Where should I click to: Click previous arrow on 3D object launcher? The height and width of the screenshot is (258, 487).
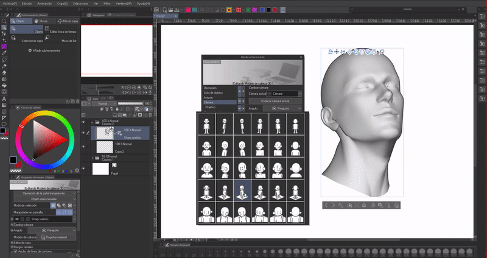pos(326,206)
